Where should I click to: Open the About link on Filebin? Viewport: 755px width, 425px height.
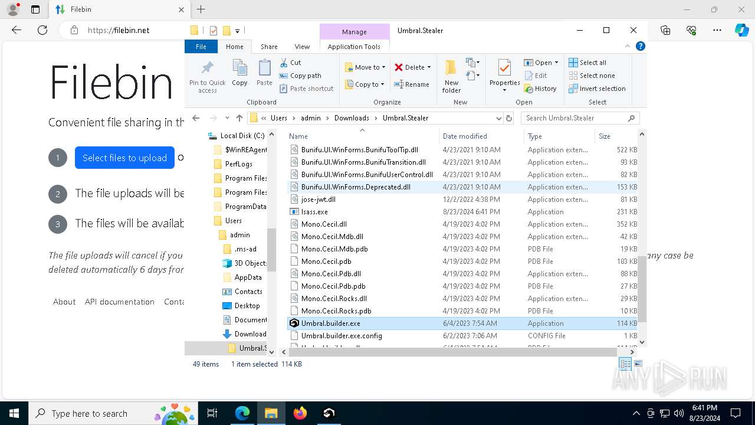tap(64, 302)
